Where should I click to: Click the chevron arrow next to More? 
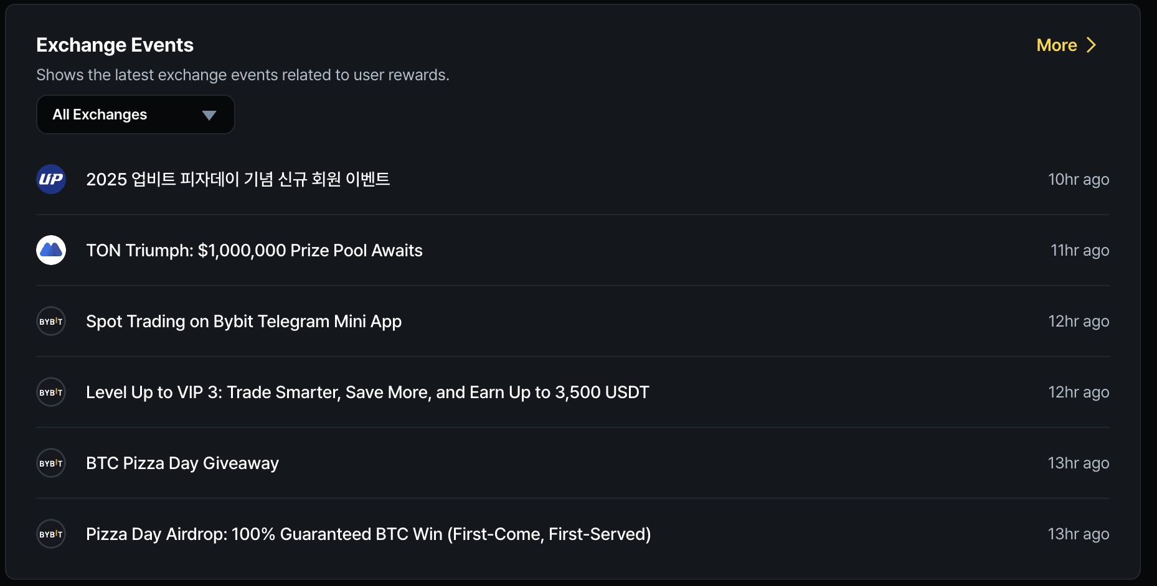point(1091,45)
